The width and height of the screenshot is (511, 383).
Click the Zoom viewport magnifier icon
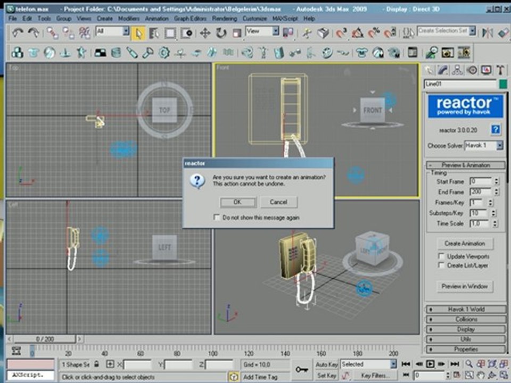(x=469, y=364)
